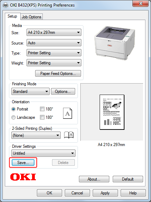Confirm with the OK button
The width and height of the screenshot is (151, 202).
click(49, 193)
